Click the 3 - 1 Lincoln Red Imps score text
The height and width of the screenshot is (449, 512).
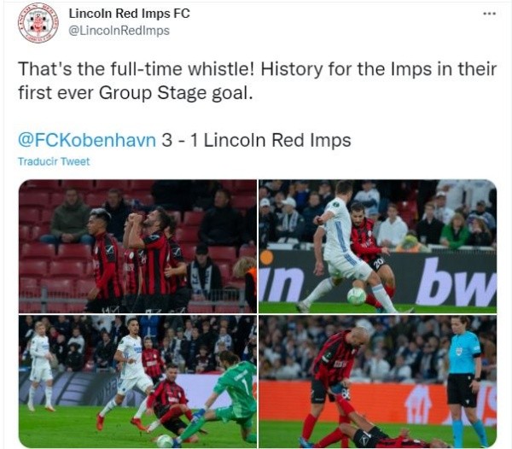coord(256,140)
